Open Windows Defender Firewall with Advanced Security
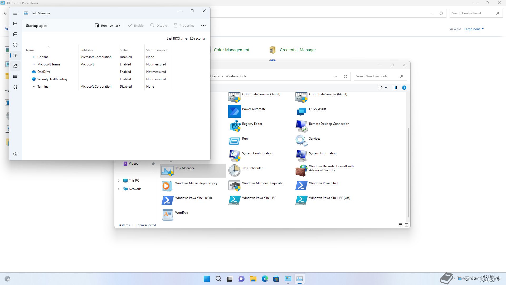This screenshot has height=285, width=506. [x=301, y=170]
